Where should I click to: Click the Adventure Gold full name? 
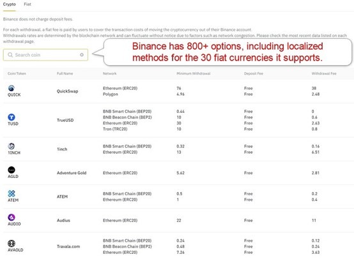(x=72, y=173)
